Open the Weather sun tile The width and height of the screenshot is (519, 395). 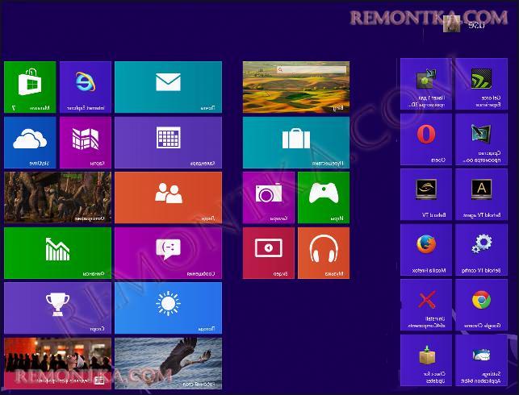(168, 308)
